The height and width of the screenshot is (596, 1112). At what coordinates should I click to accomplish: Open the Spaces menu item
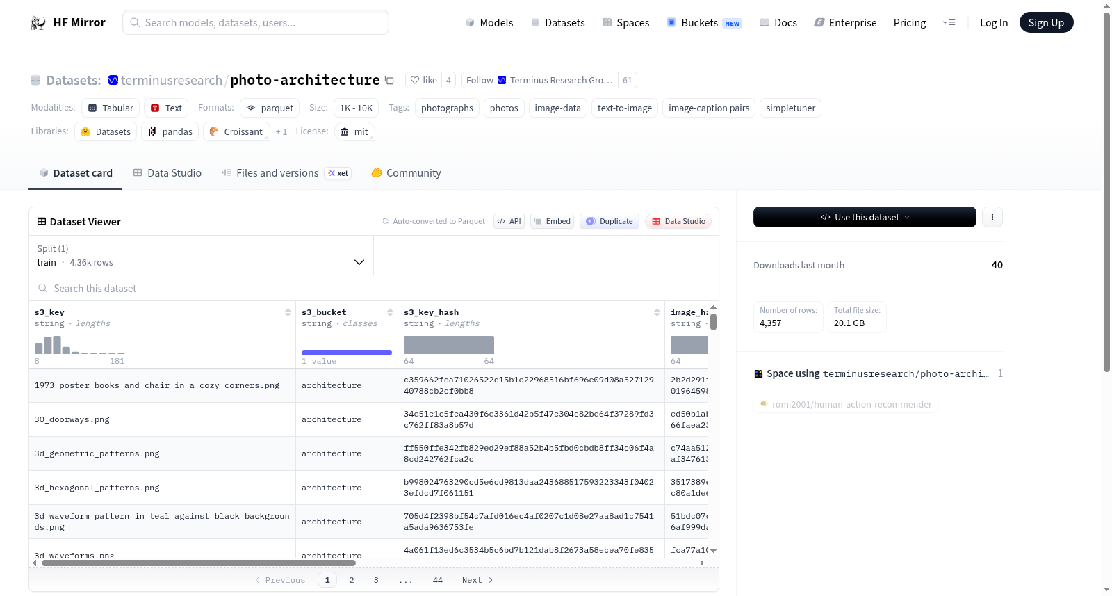(x=626, y=23)
